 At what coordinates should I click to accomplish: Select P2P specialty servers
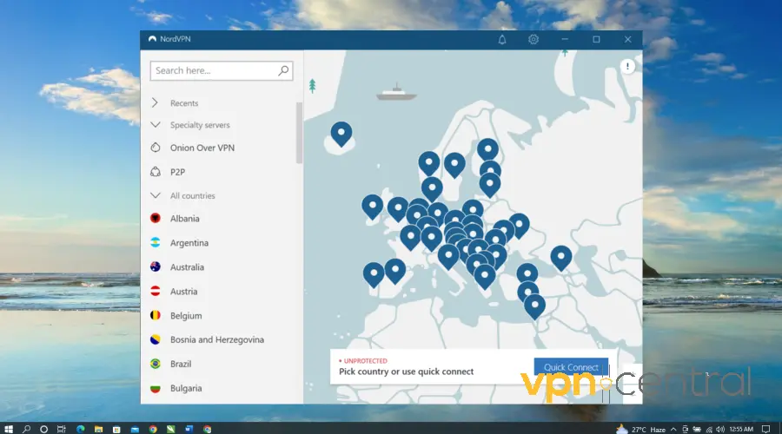(x=177, y=172)
